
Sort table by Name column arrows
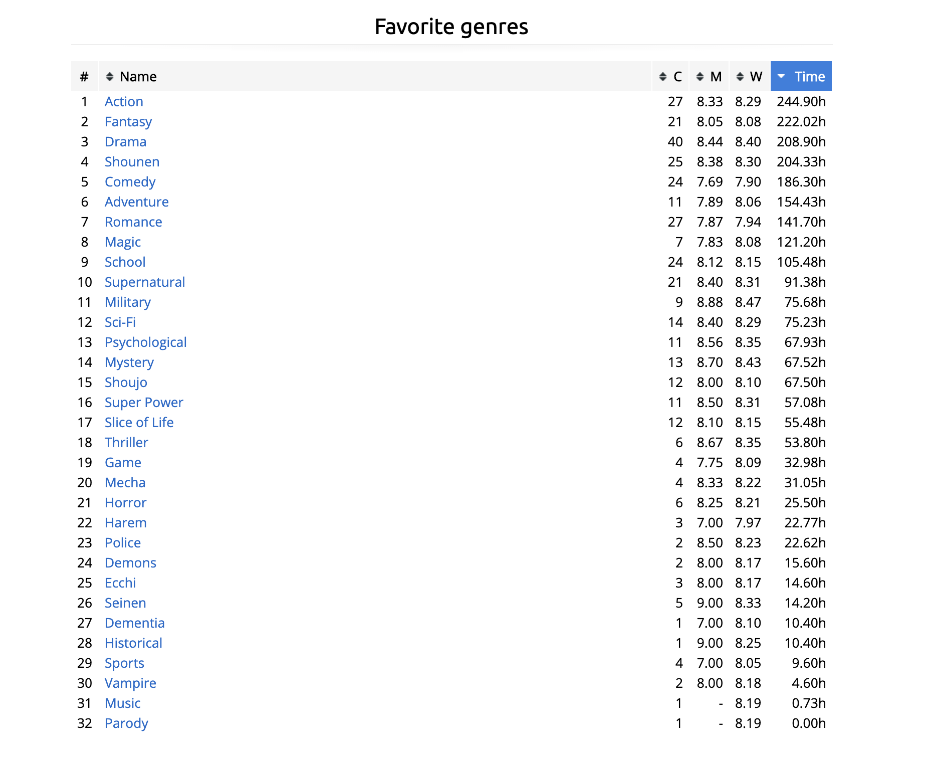tap(110, 77)
